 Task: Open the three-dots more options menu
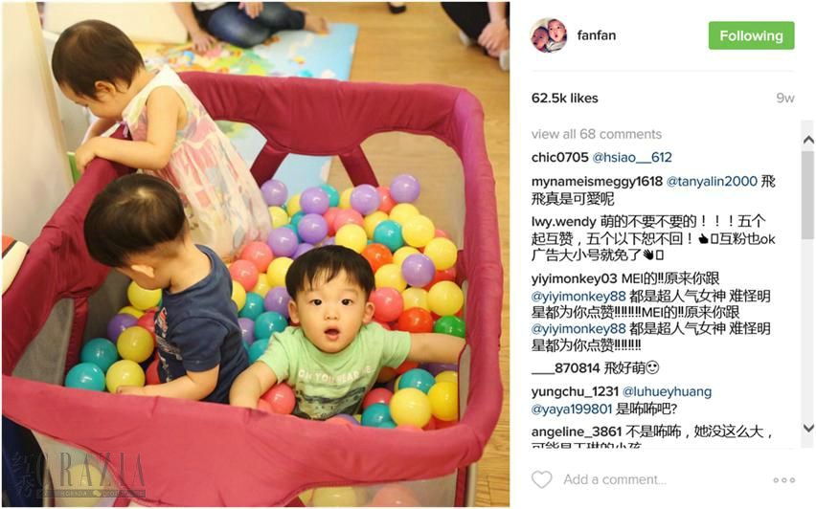783,480
